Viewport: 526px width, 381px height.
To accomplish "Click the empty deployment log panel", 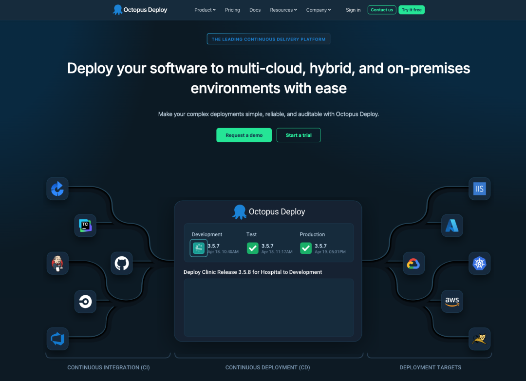I will [269, 307].
